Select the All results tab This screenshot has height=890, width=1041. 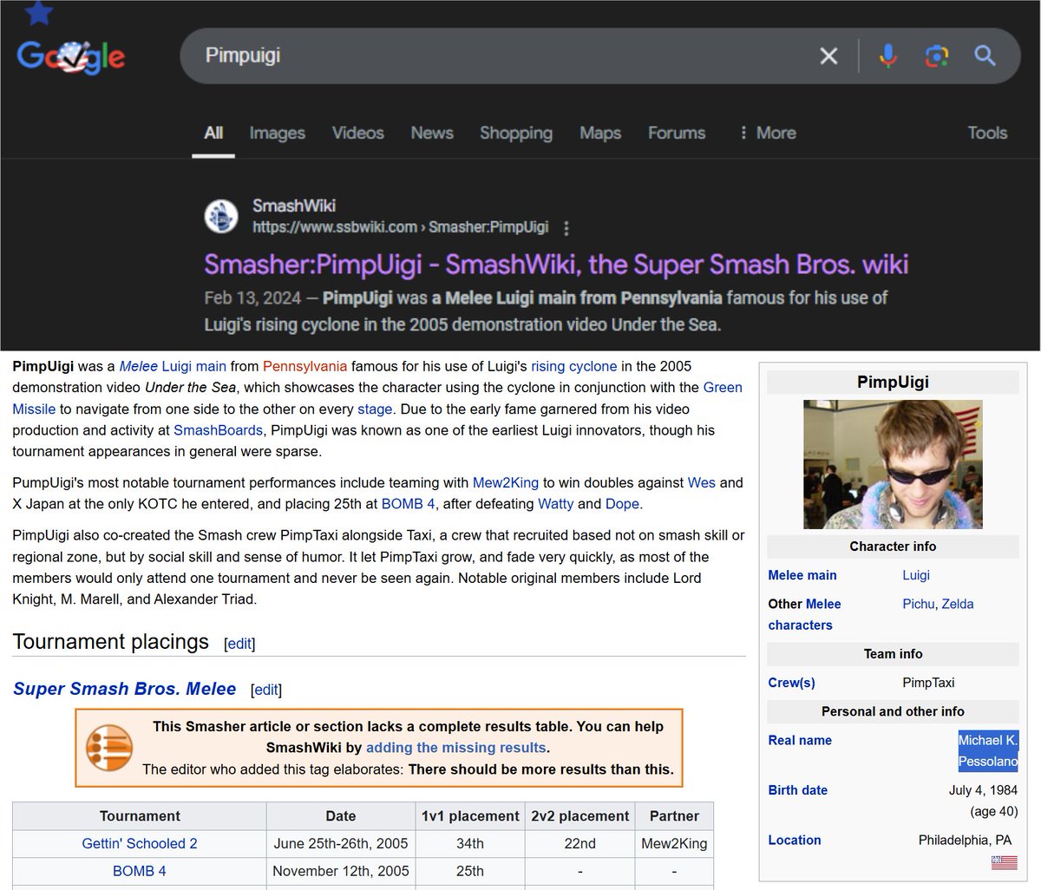[213, 133]
